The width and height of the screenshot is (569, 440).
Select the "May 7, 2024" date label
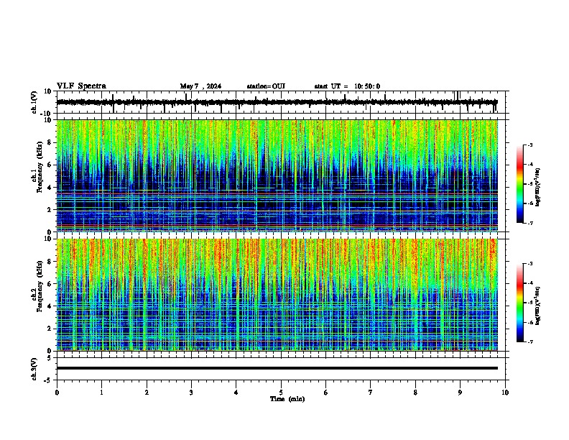coord(200,86)
